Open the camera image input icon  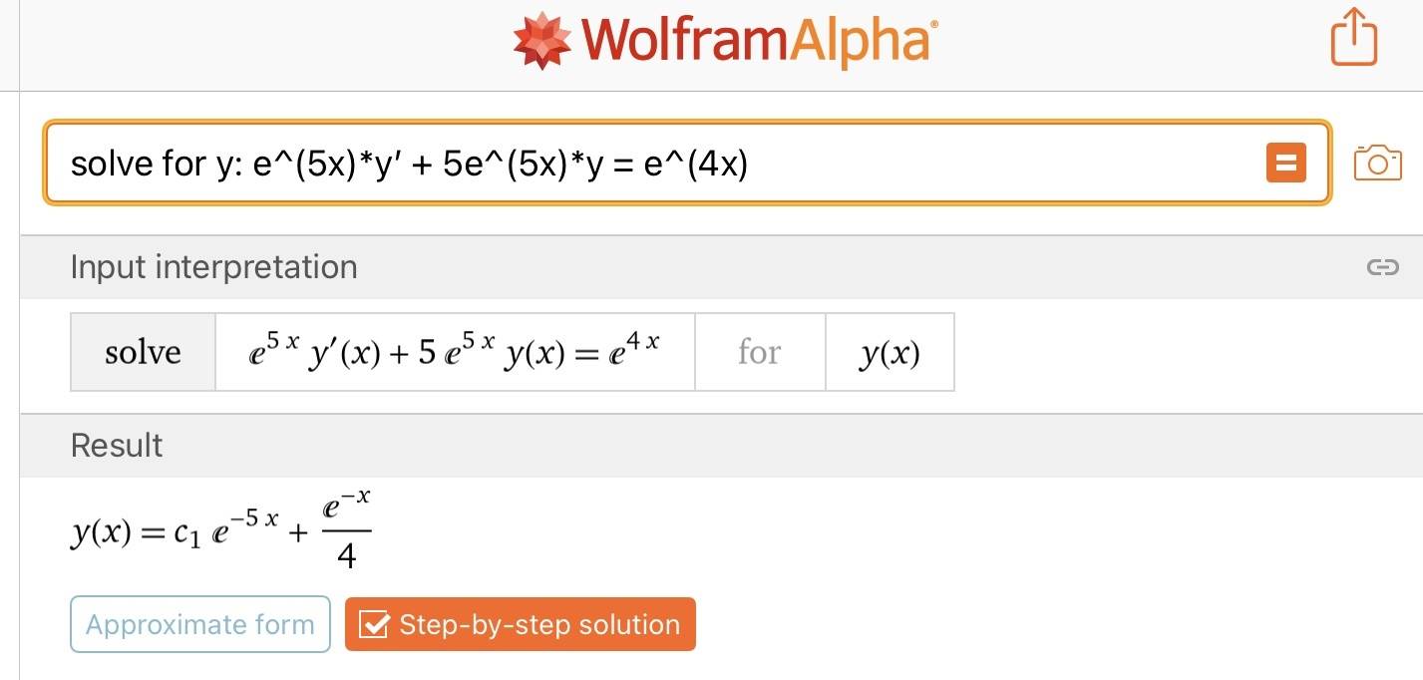tap(1377, 163)
